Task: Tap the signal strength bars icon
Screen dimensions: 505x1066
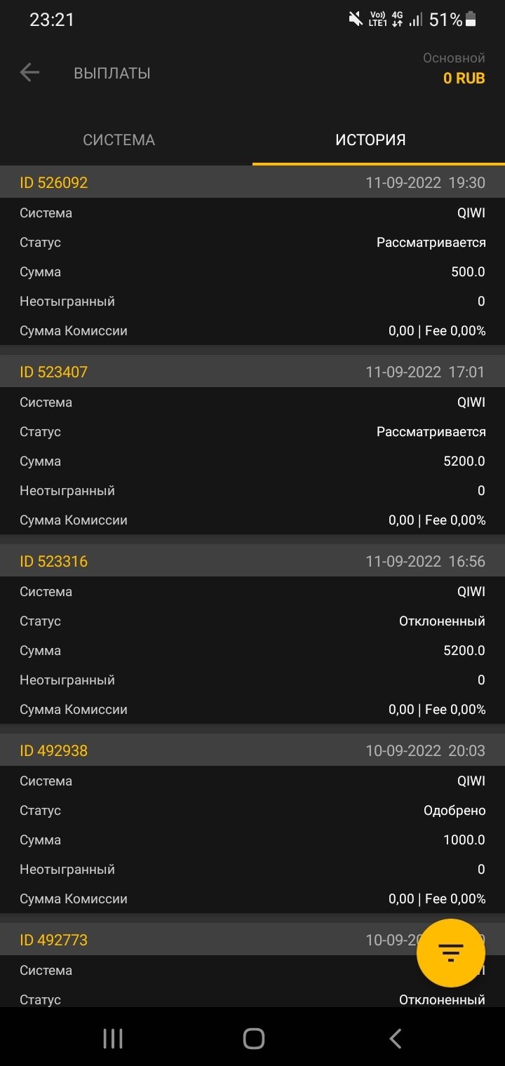Action: click(416, 20)
